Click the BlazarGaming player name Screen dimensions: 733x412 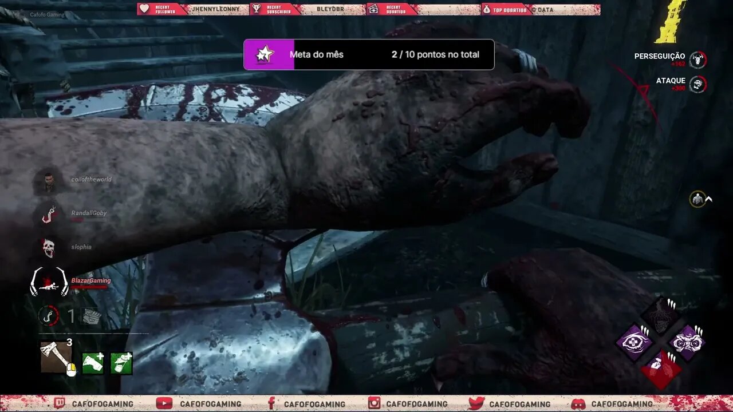pos(91,280)
